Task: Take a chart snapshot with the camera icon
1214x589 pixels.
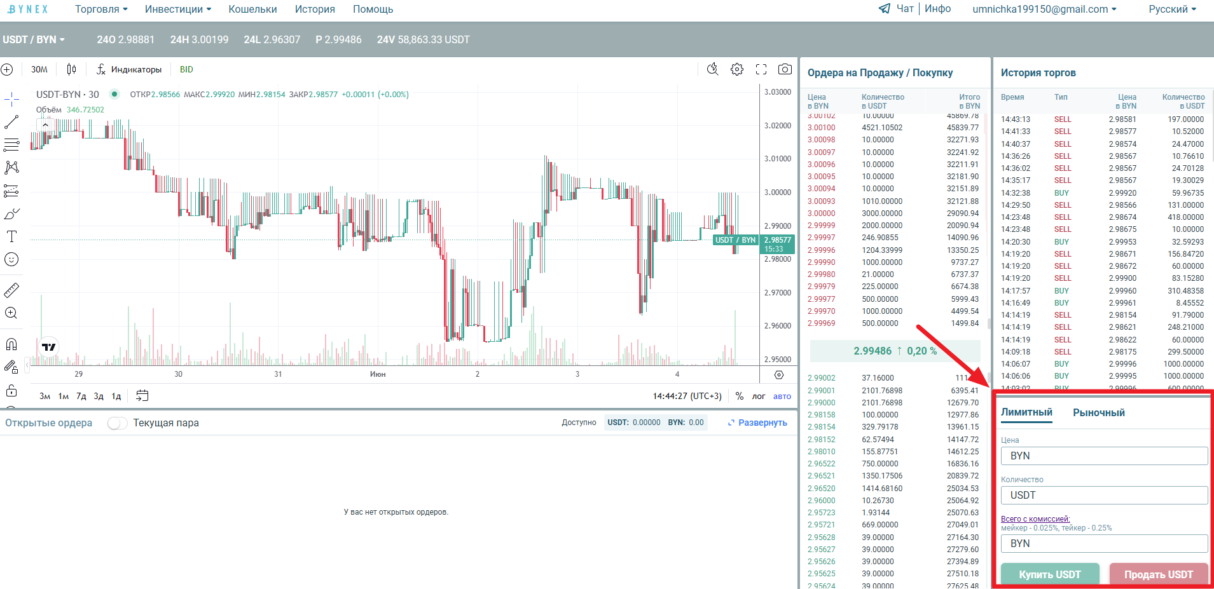Action: coord(785,69)
